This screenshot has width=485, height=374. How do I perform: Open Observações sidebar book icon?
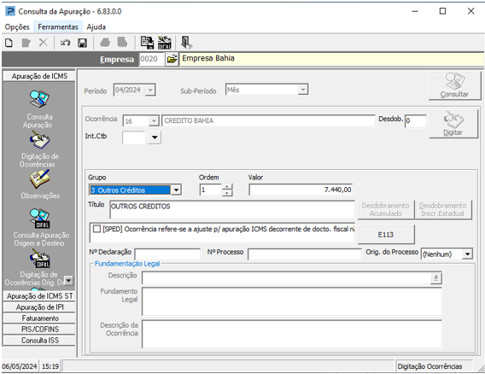click(39, 179)
